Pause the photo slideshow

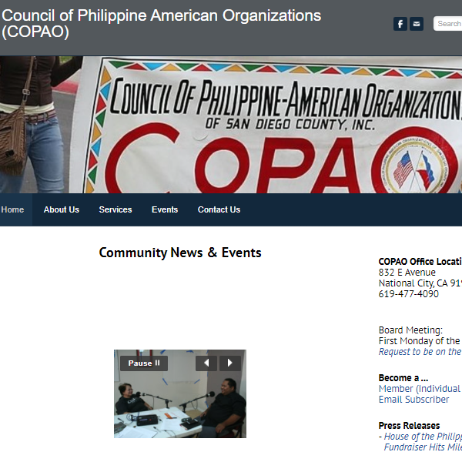(x=144, y=363)
